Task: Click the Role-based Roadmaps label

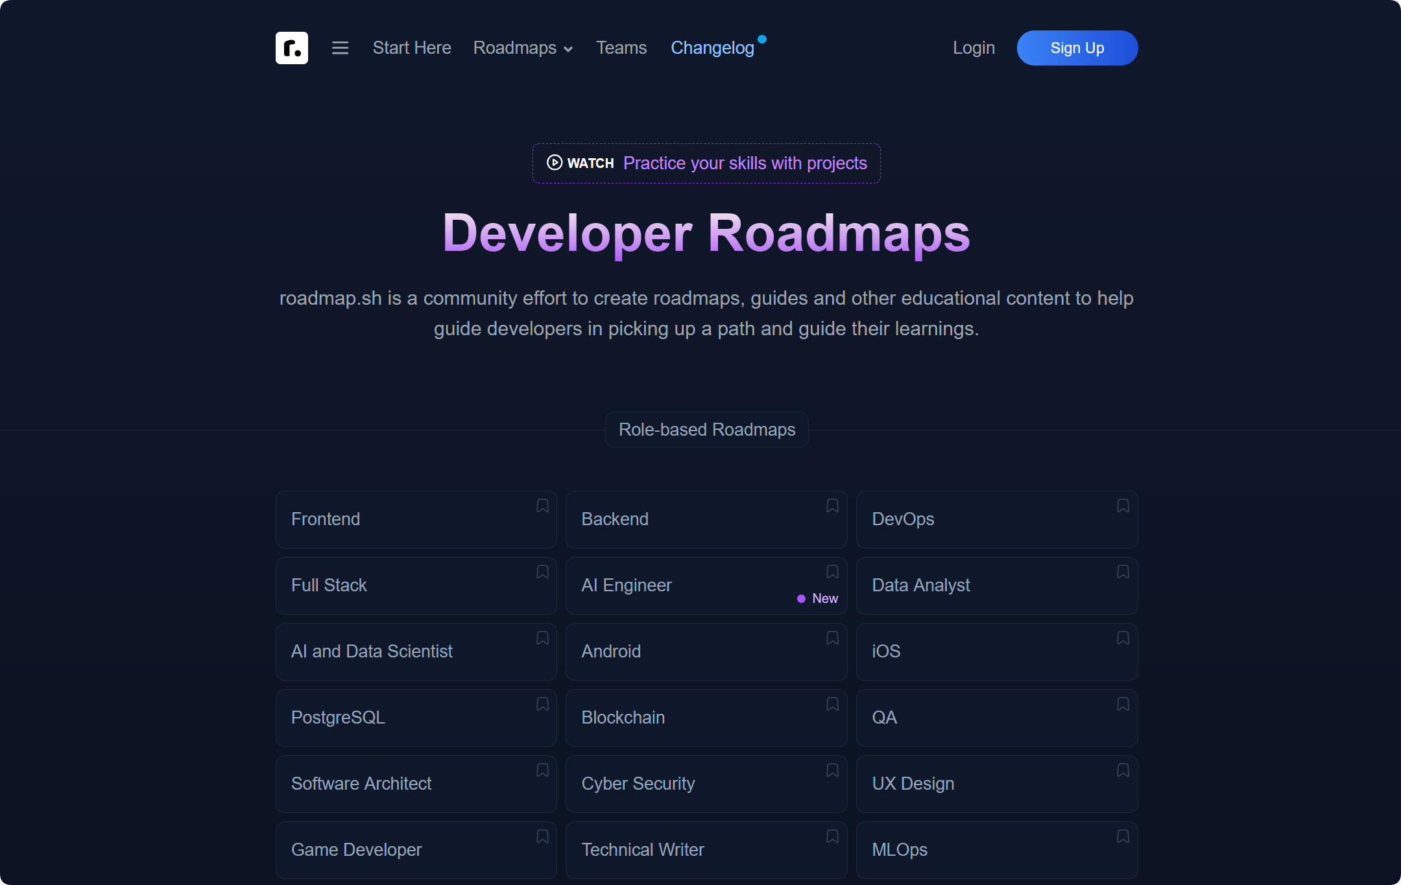Action: 706,429
